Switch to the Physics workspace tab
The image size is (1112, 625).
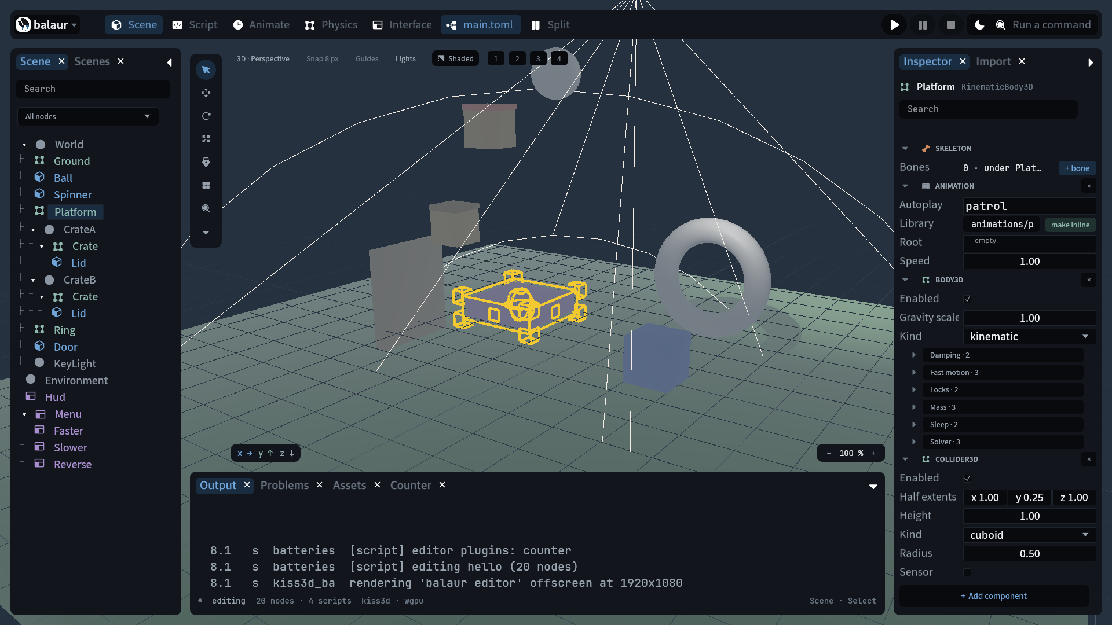pyautogui.click(x=331, y=25)
